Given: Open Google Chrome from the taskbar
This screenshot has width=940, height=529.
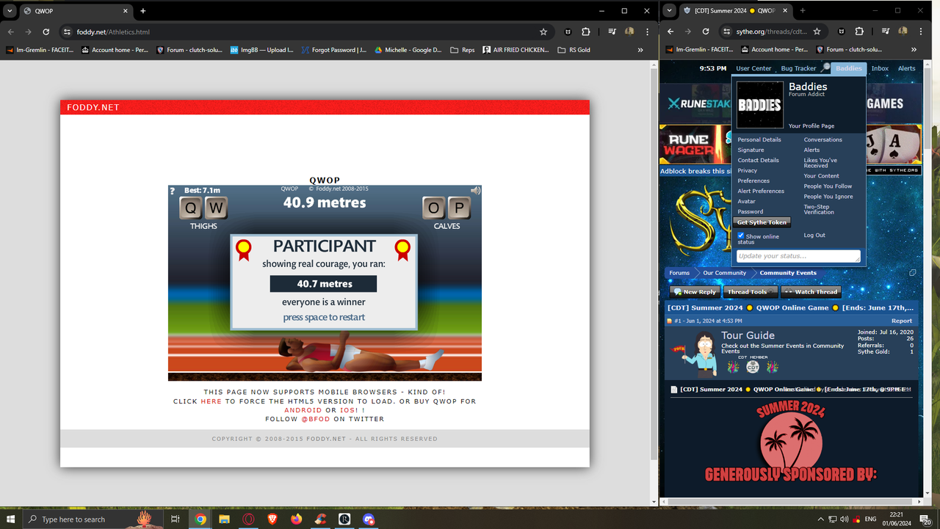Looking at the screenshot, I should click(x=200, y=519).
